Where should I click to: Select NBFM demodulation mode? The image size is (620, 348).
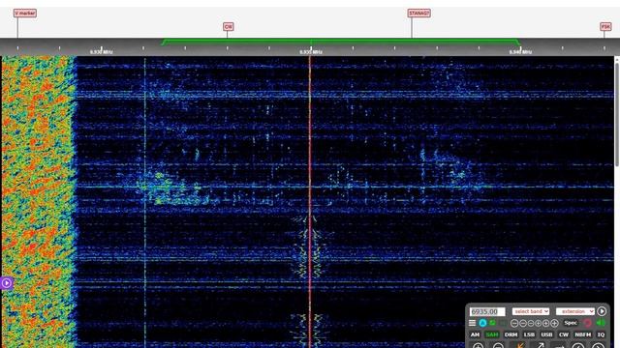583,334
